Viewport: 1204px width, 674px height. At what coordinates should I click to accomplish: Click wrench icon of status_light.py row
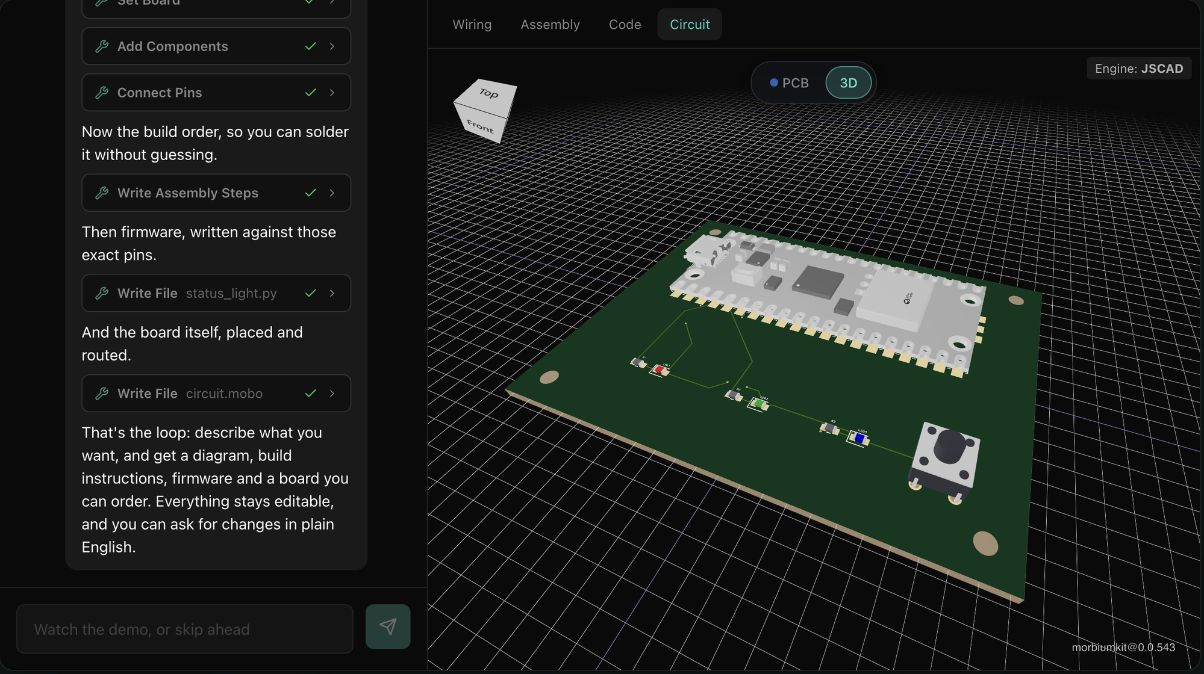click(102, 293)
